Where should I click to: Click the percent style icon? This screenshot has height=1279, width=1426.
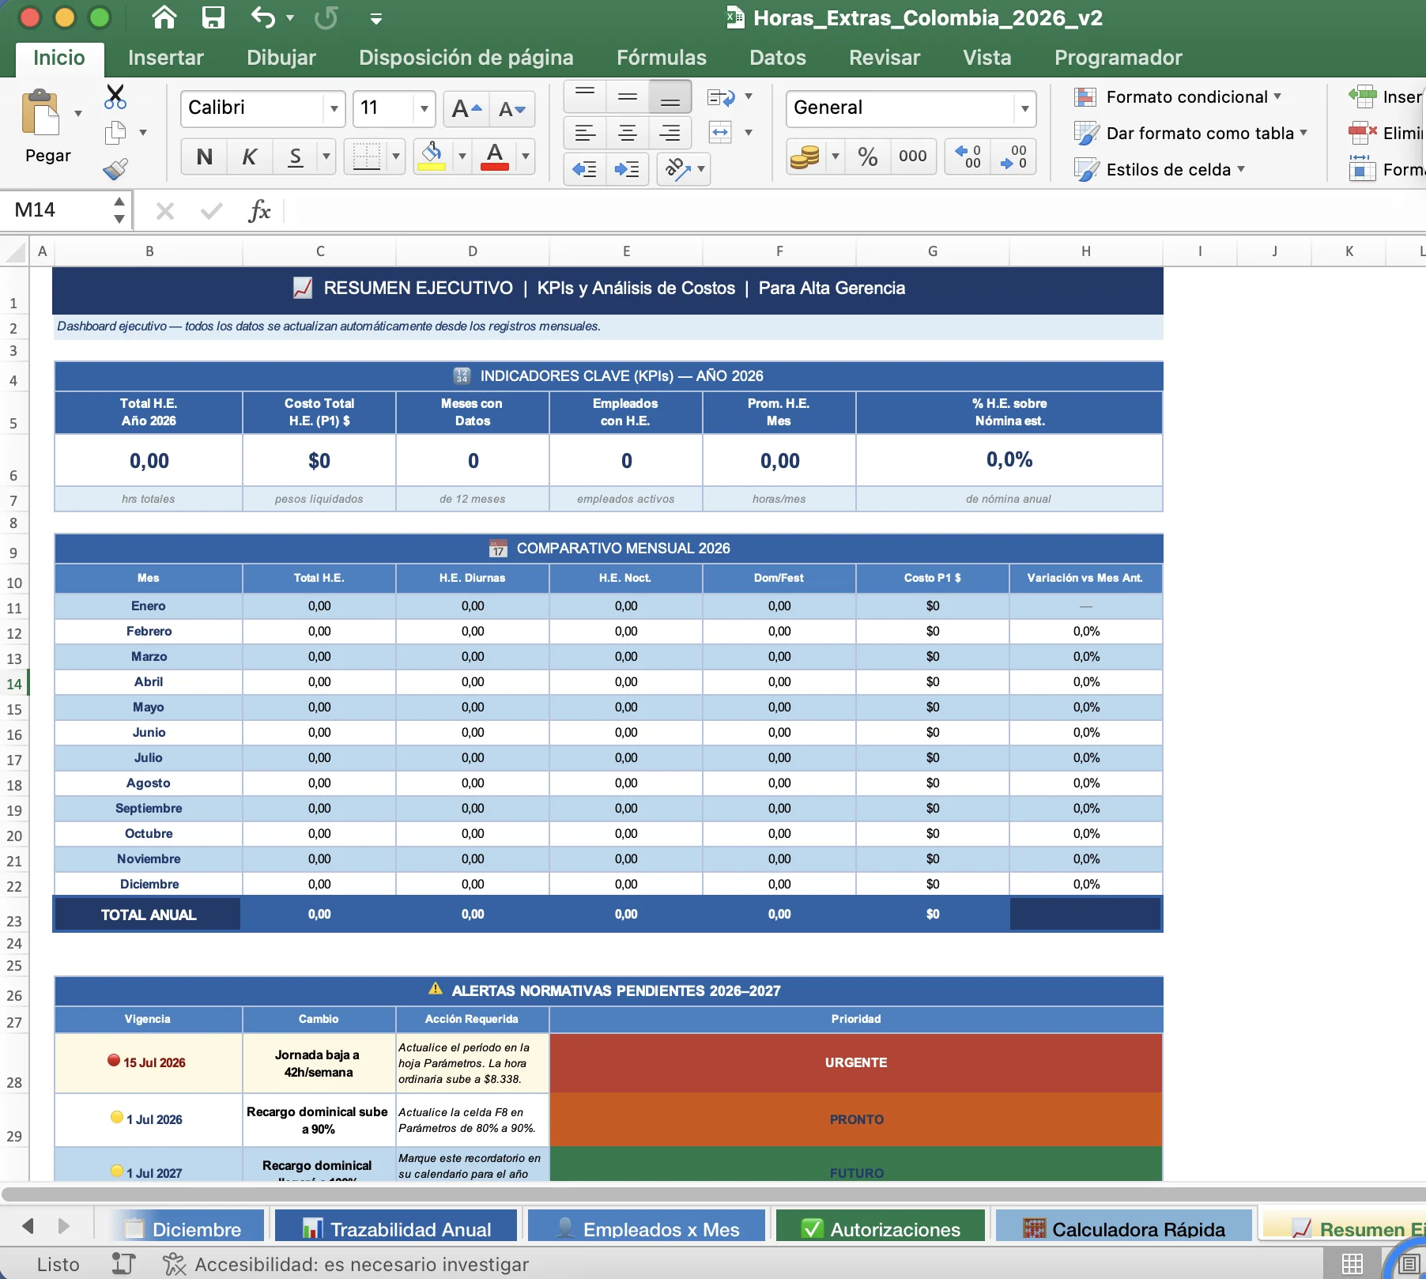(x=867, y=157)
